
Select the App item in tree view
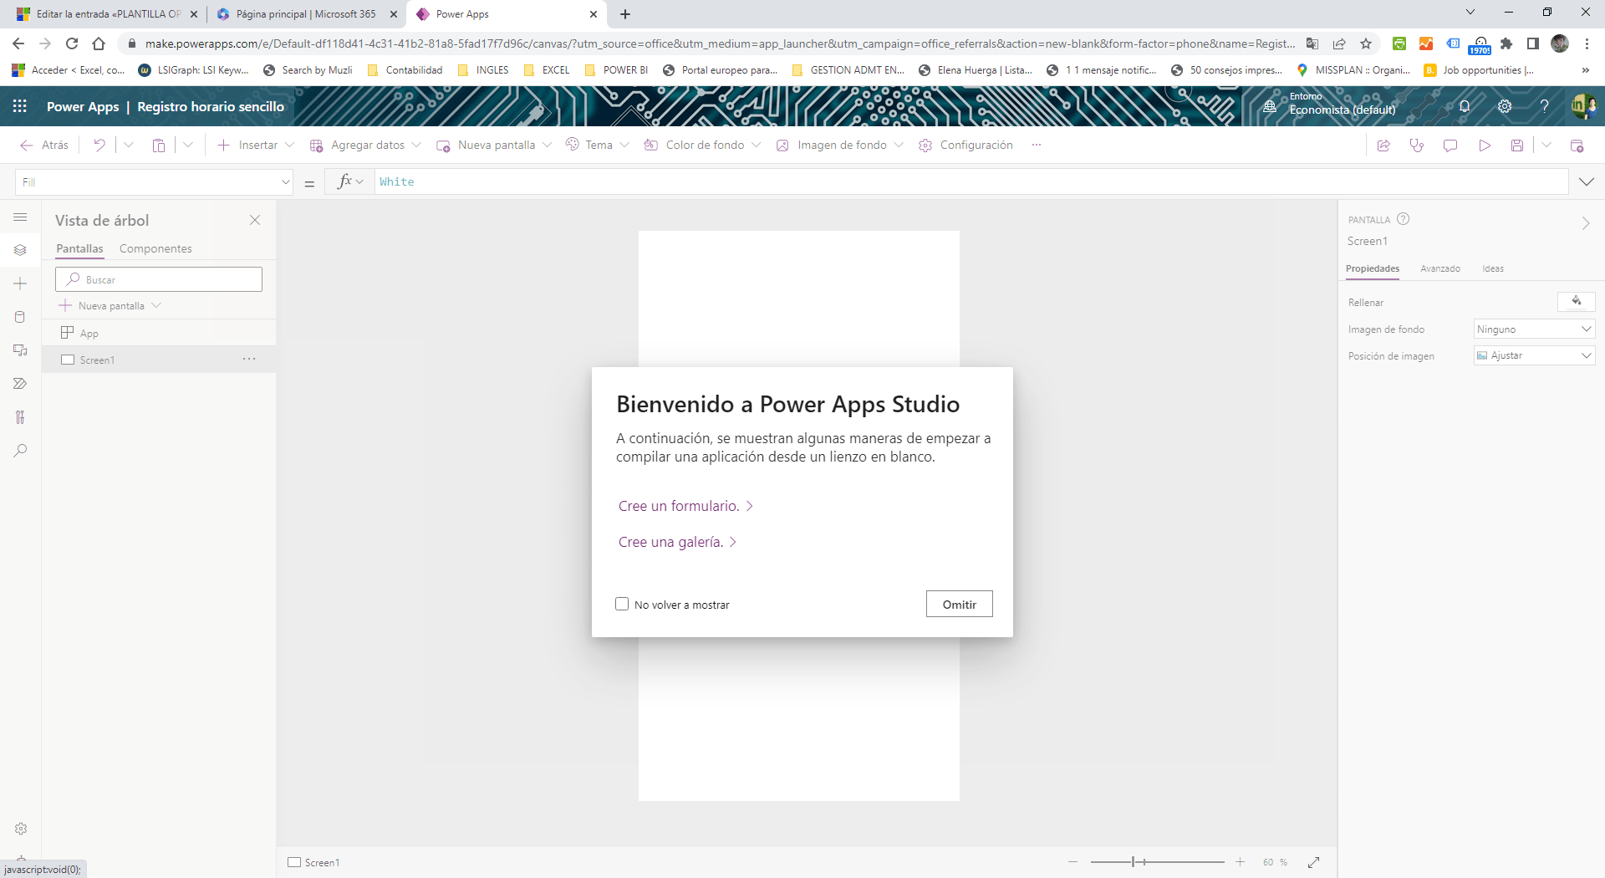[x=159, y=333]
